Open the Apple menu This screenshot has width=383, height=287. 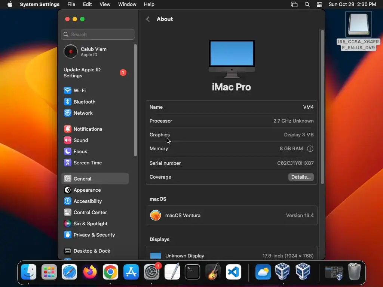point(10,4)
